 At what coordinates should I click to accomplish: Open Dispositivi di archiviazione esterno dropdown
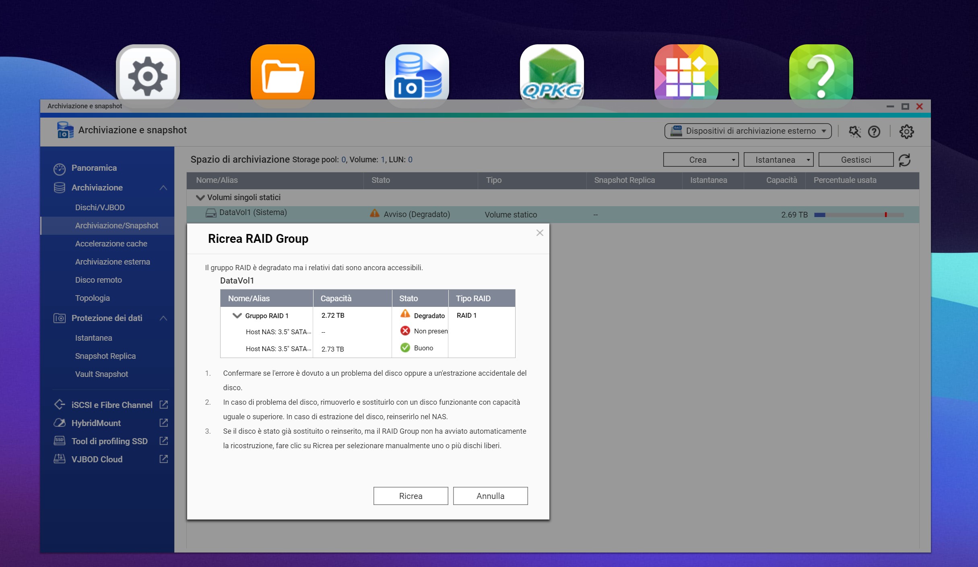pos(748,131)
